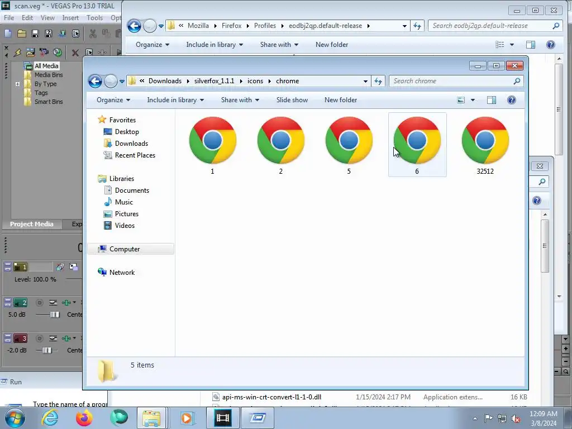This screenshot has width=572, height=429.
Task: Click the Import Media icon in Project Media
Action: tap(30, 53)
